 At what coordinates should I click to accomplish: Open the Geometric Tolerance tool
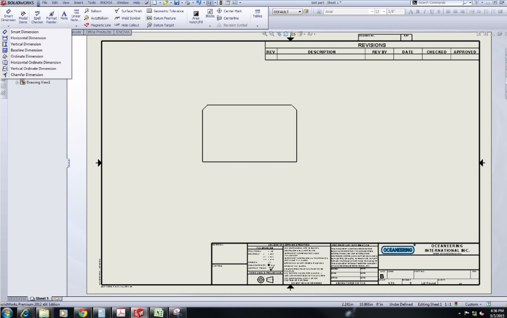(165, 11)
